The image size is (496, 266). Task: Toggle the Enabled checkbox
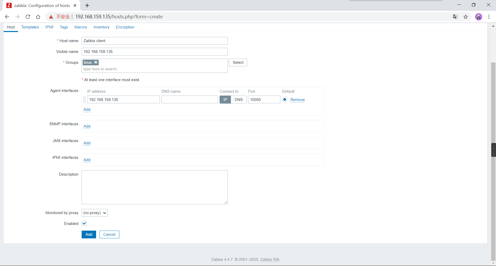(84, 223)
